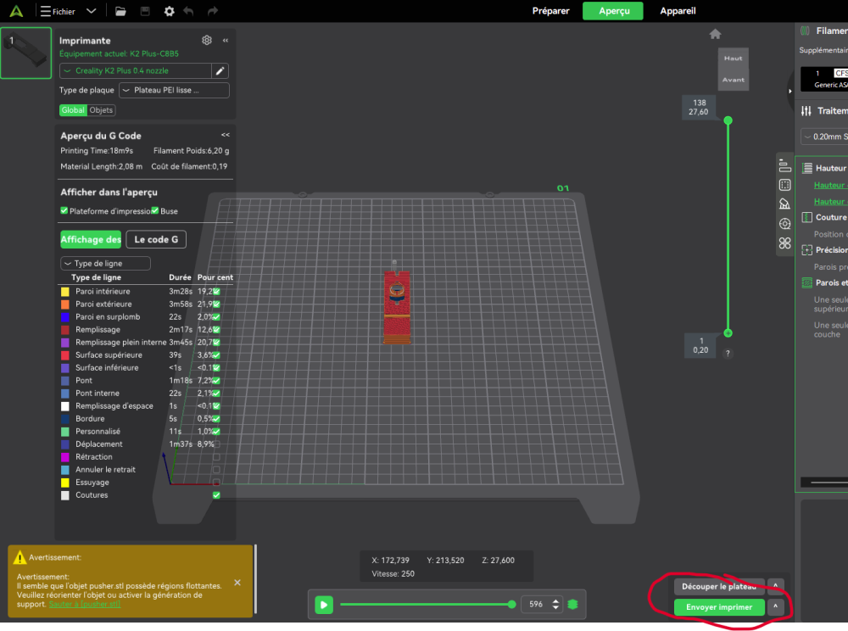This screenshot has width=848, height=631.
Task: Open the Type de plaque dropdown
Action: (x=174, y=90)
